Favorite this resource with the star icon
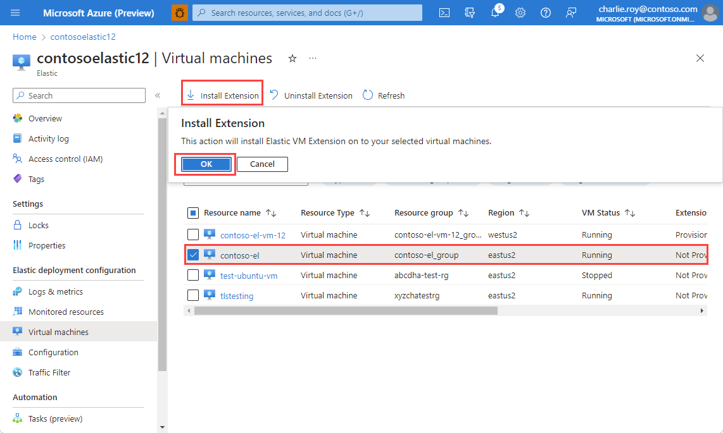 [292, 58]
